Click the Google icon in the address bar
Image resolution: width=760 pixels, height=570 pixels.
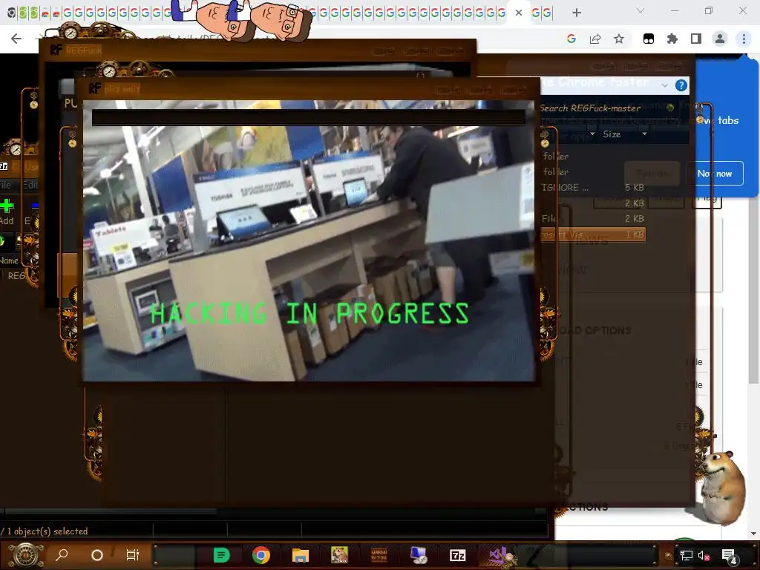tap(571, 39)
